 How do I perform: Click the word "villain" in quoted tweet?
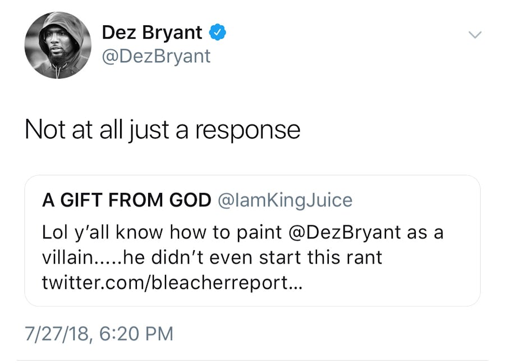tap(66, 258)
